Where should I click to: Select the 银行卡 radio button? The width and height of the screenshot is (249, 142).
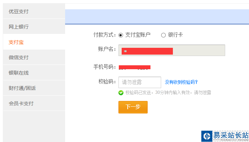[163, 35]
